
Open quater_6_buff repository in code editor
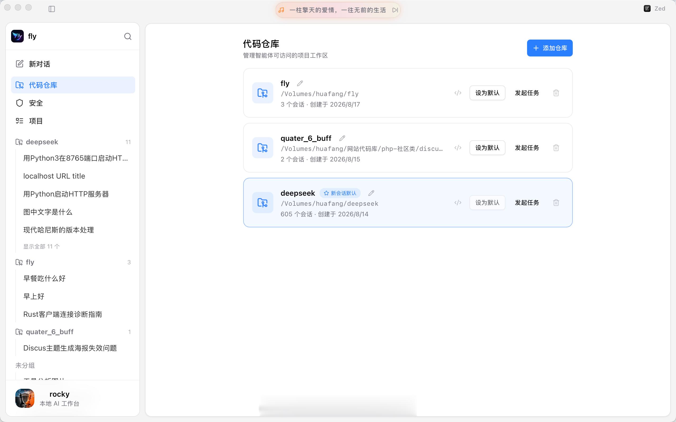[458, 148]
